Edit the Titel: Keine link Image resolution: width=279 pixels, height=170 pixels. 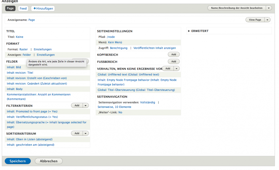pyautogui.click(x=19, y=37)
